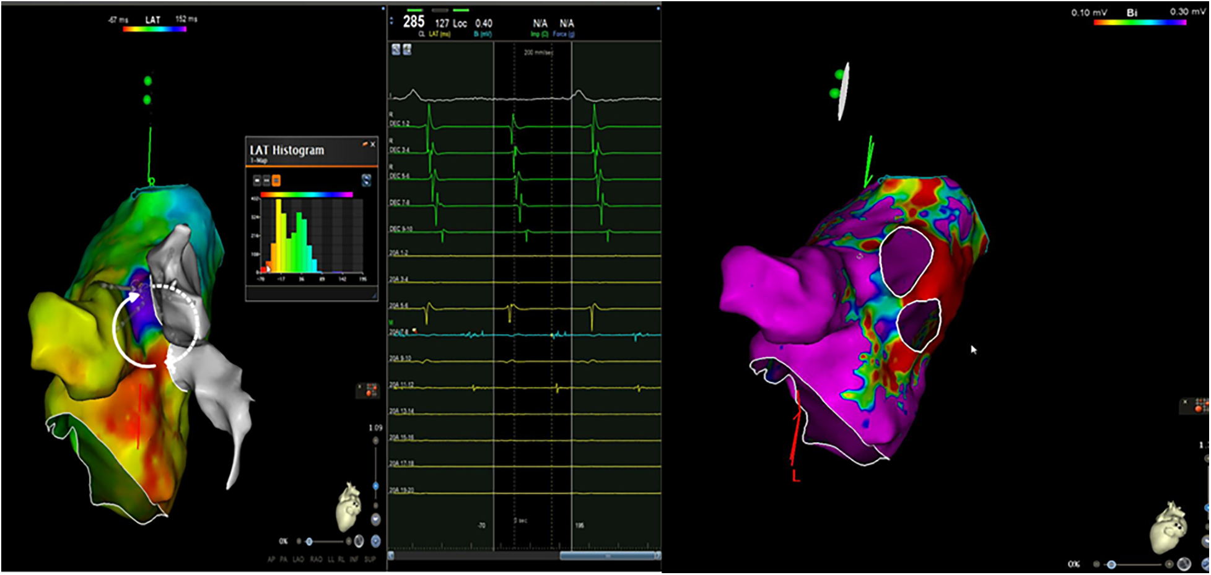Click the transparency sphere icon in right map
Viewport: 1211px width, 575px height.
click(1183, 564)
